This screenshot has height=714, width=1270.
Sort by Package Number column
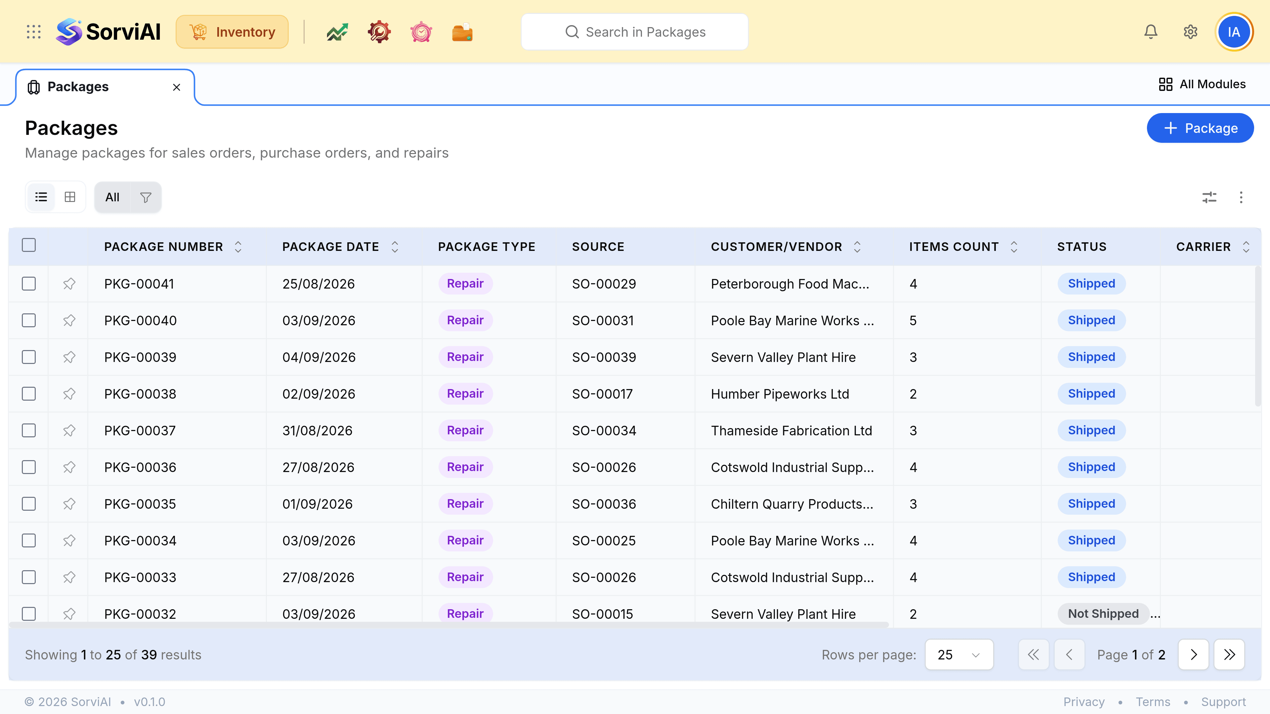click(x=238, y=247)
